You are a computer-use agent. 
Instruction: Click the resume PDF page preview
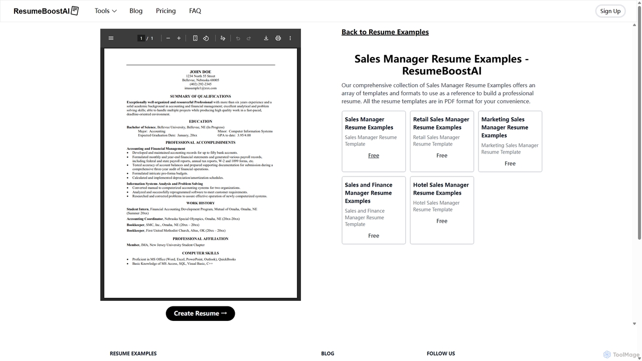201,173
